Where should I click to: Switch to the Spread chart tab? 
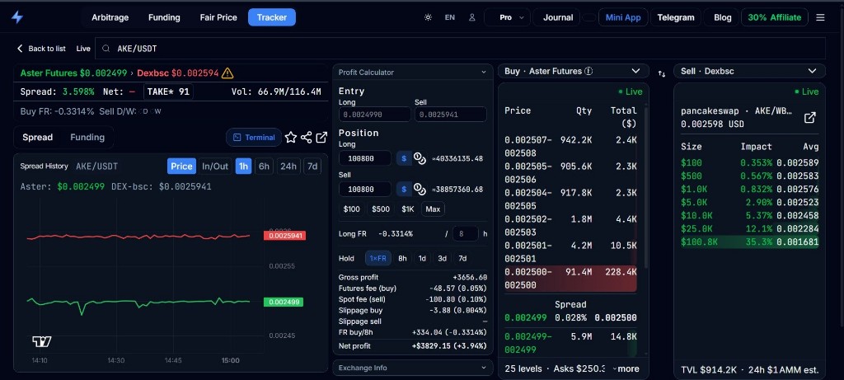(x=38, y=138)
